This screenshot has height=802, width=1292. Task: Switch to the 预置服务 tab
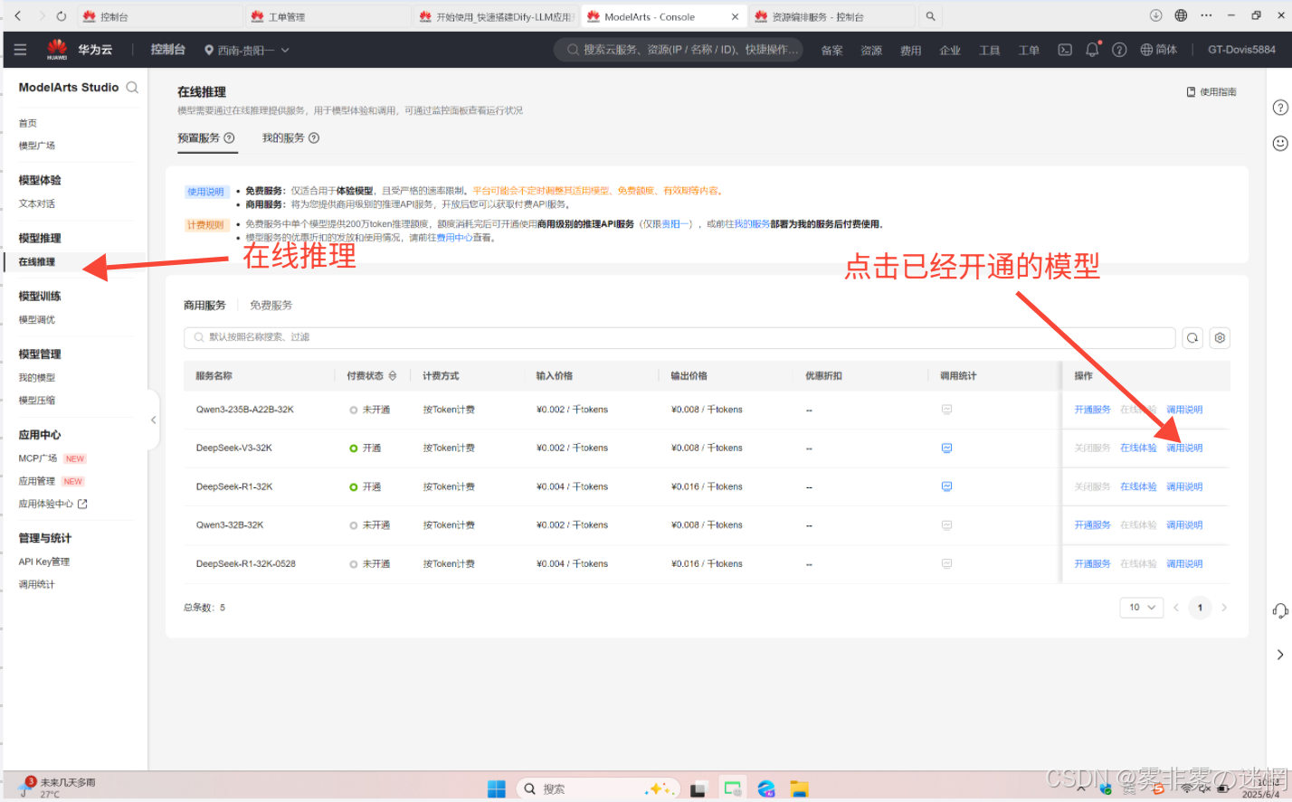199,138
